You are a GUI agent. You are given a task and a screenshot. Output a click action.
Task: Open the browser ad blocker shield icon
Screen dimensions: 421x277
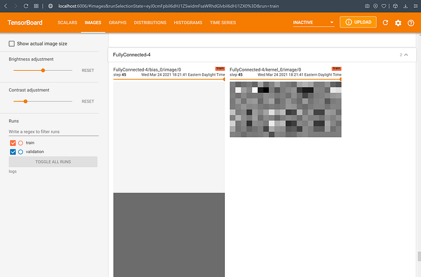375,6
